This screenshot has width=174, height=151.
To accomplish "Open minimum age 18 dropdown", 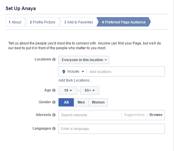I will [x=68, y=90].
